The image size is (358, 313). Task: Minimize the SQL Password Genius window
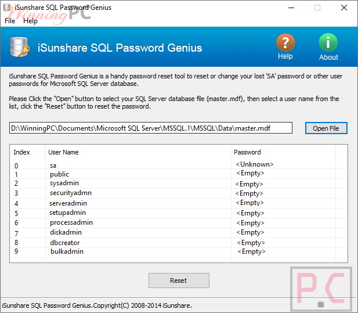[291, 8]
